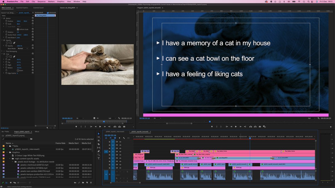Toggle Opacity animation stopwatch

6,46
